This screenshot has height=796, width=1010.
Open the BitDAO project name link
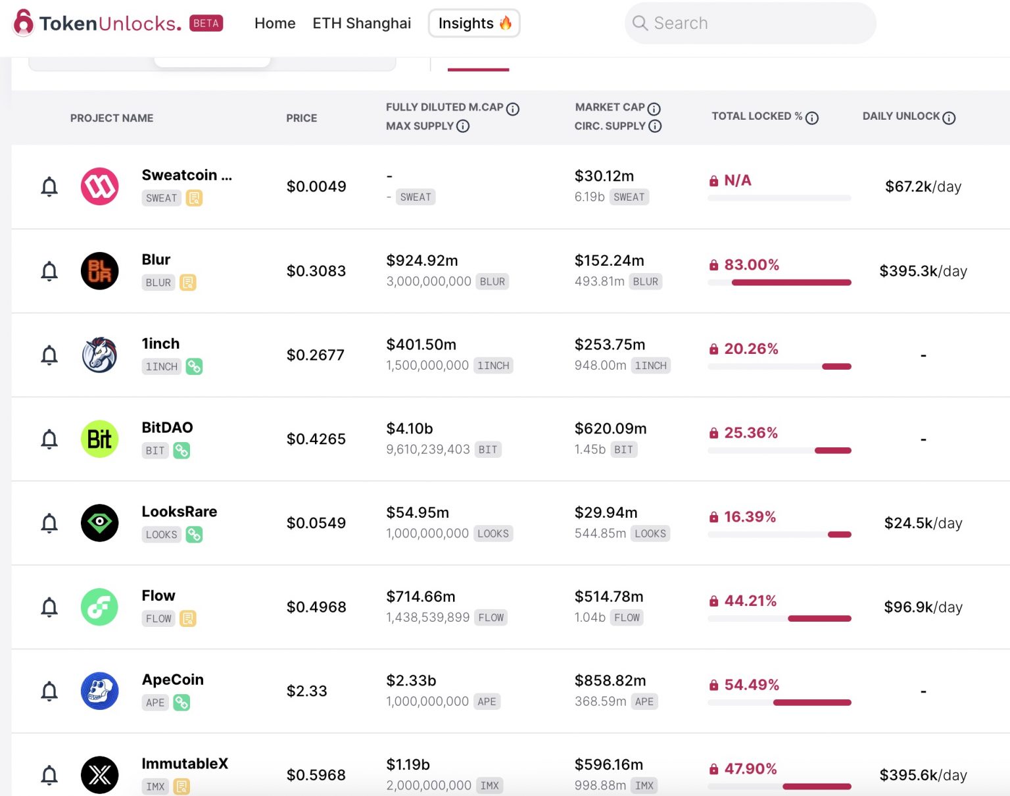point(167,428)
